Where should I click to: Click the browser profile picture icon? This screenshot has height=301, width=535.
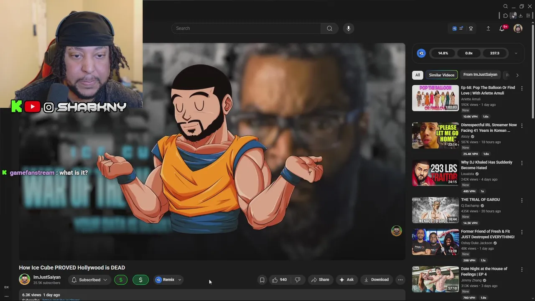(x=513, y=15)
